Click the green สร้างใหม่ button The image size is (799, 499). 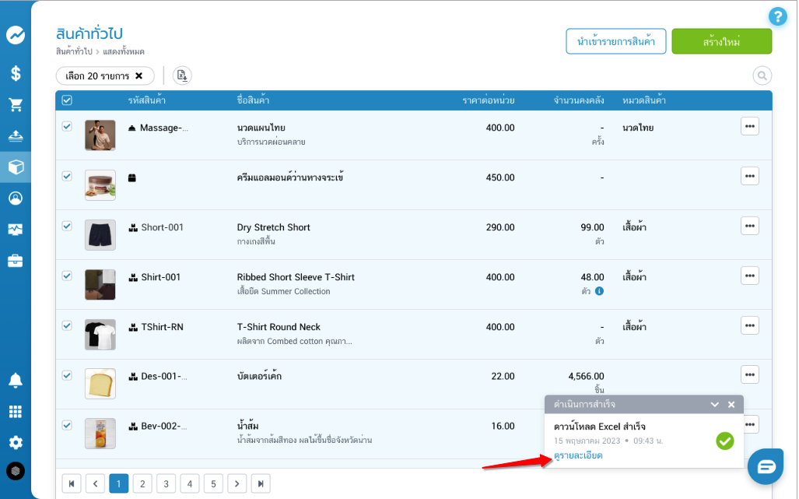coord(721,41)
